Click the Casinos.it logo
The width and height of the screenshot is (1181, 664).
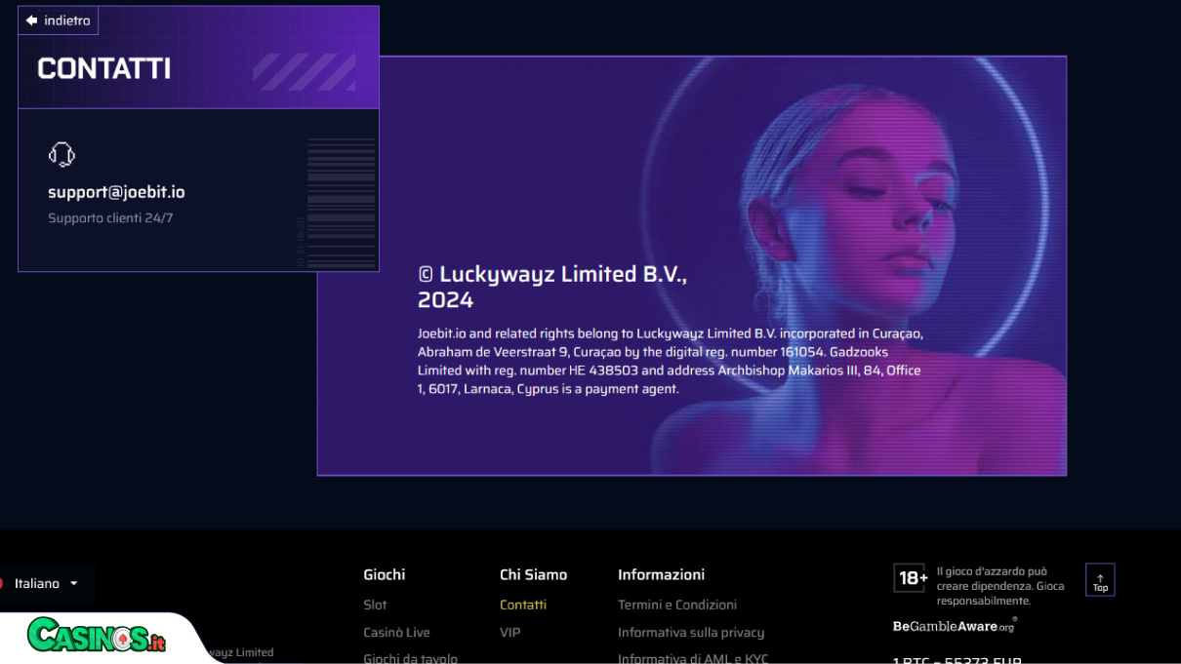pyautogui.click(x=97, y=635)
